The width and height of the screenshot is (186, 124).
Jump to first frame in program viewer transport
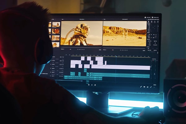point(121,50)
